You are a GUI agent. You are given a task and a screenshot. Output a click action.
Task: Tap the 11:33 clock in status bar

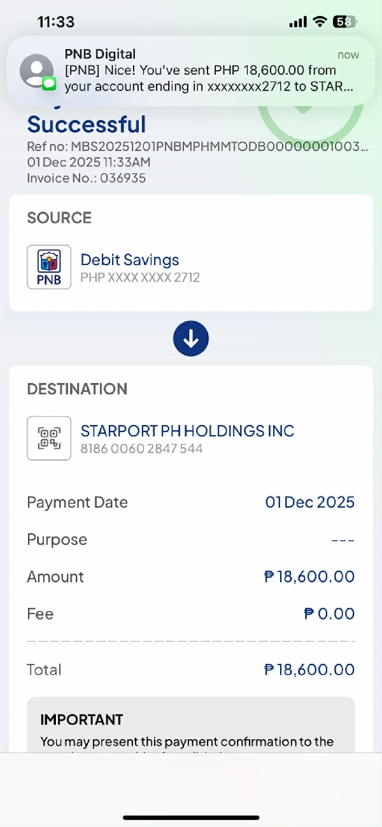56,22
